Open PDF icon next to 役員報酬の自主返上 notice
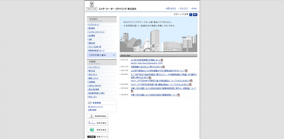The width and height of the screenshot is (284, 139). pyautogui.click(x=164, y=67)
